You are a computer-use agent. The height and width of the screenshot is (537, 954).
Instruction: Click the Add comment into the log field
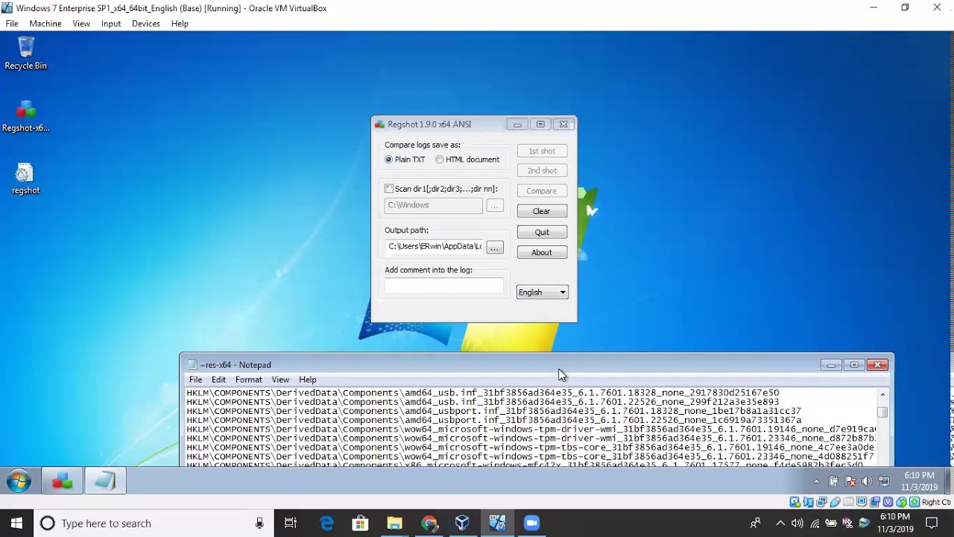point(444,286)
